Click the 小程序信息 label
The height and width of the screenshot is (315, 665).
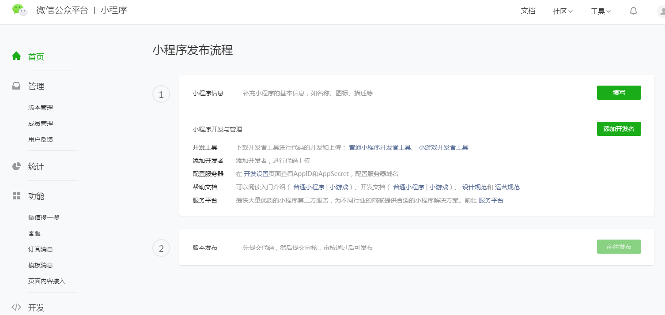click(x=208, y=93)
